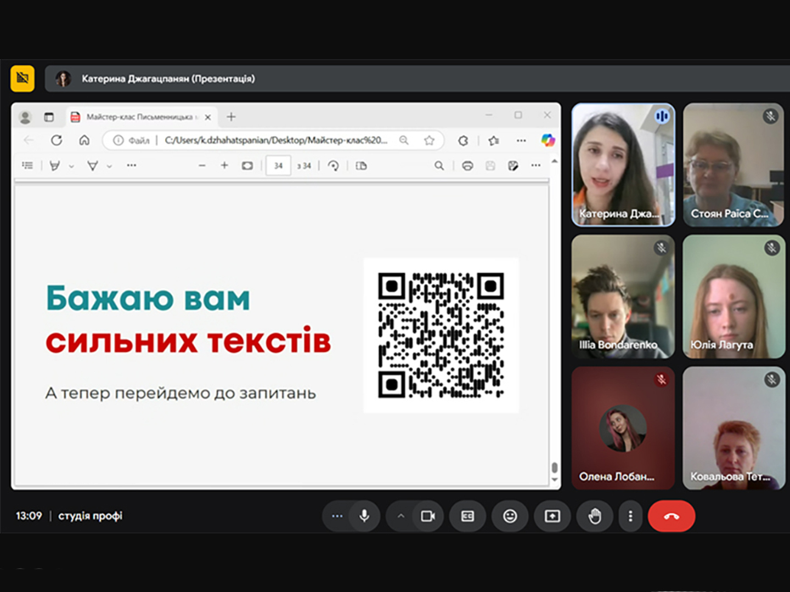790x592 pixels.
Task: Click Fit to page icon in PDF toolbar
Action: [x=247, y=166]
